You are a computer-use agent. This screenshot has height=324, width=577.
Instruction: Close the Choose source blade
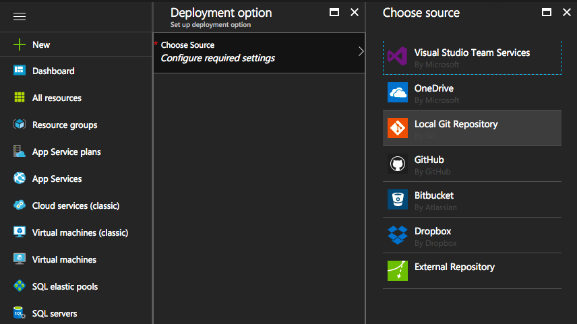567,13
